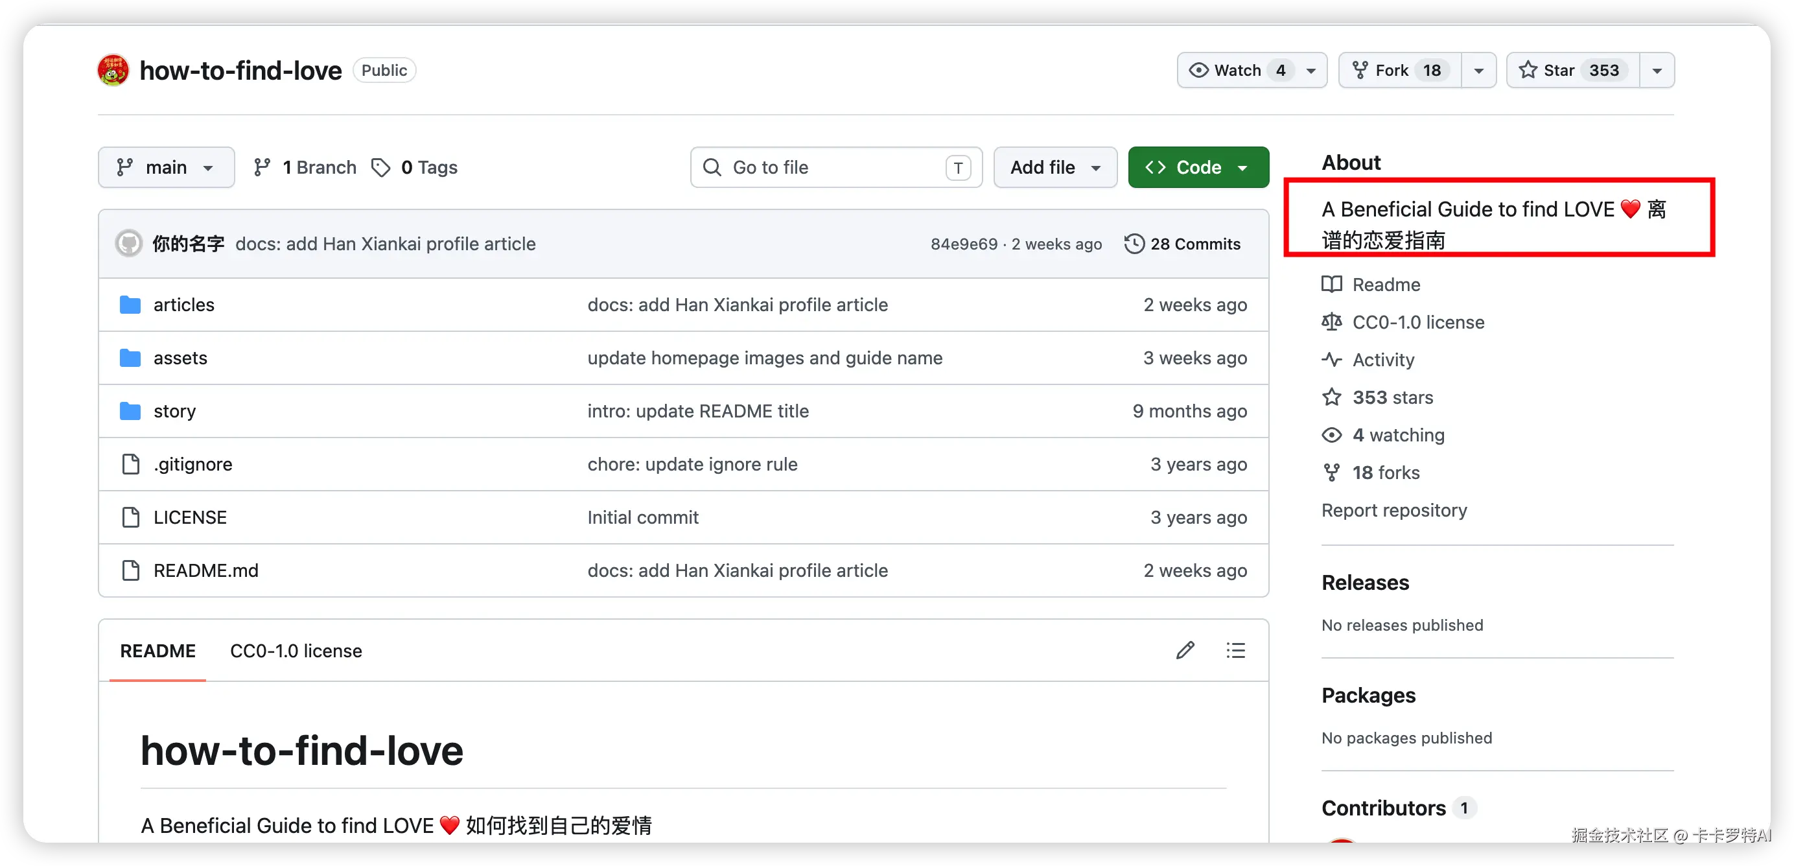Image resolution: width=1794 pixels, height=866 pixels.
Task: Expand the Add file dropdown
Action: click(1055, 167)
